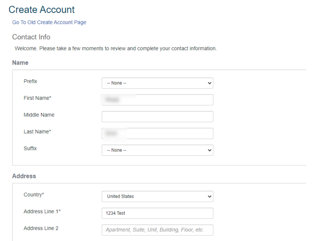This screenshot has width=326, height=241.
Task: Click the First Name* label text
Action: (37, 98)
